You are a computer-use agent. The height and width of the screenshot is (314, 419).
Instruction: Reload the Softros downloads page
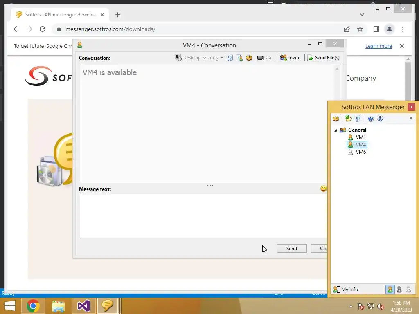43,29
